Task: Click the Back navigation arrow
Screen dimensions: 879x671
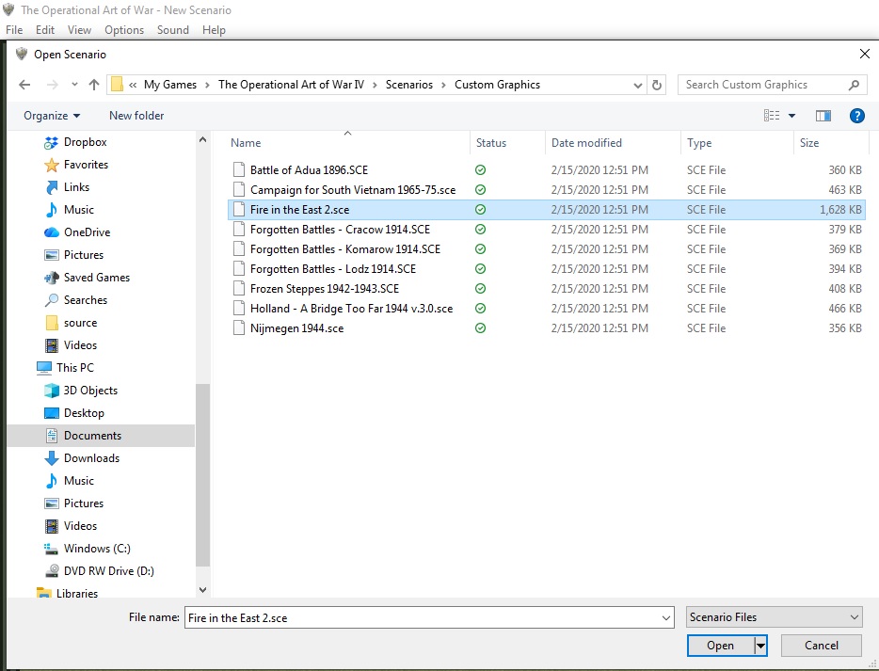Action: [x=24, y=85]
